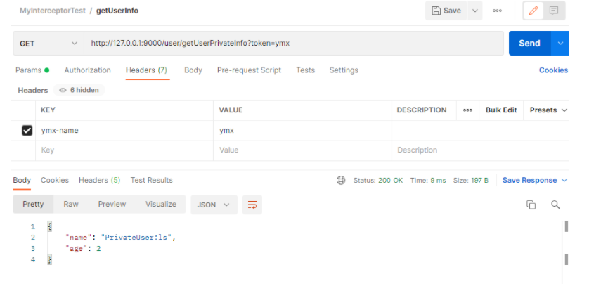608x284 pixels.
Task: Click the DESCRIPTION column header
Action: [x=422, y=110]
